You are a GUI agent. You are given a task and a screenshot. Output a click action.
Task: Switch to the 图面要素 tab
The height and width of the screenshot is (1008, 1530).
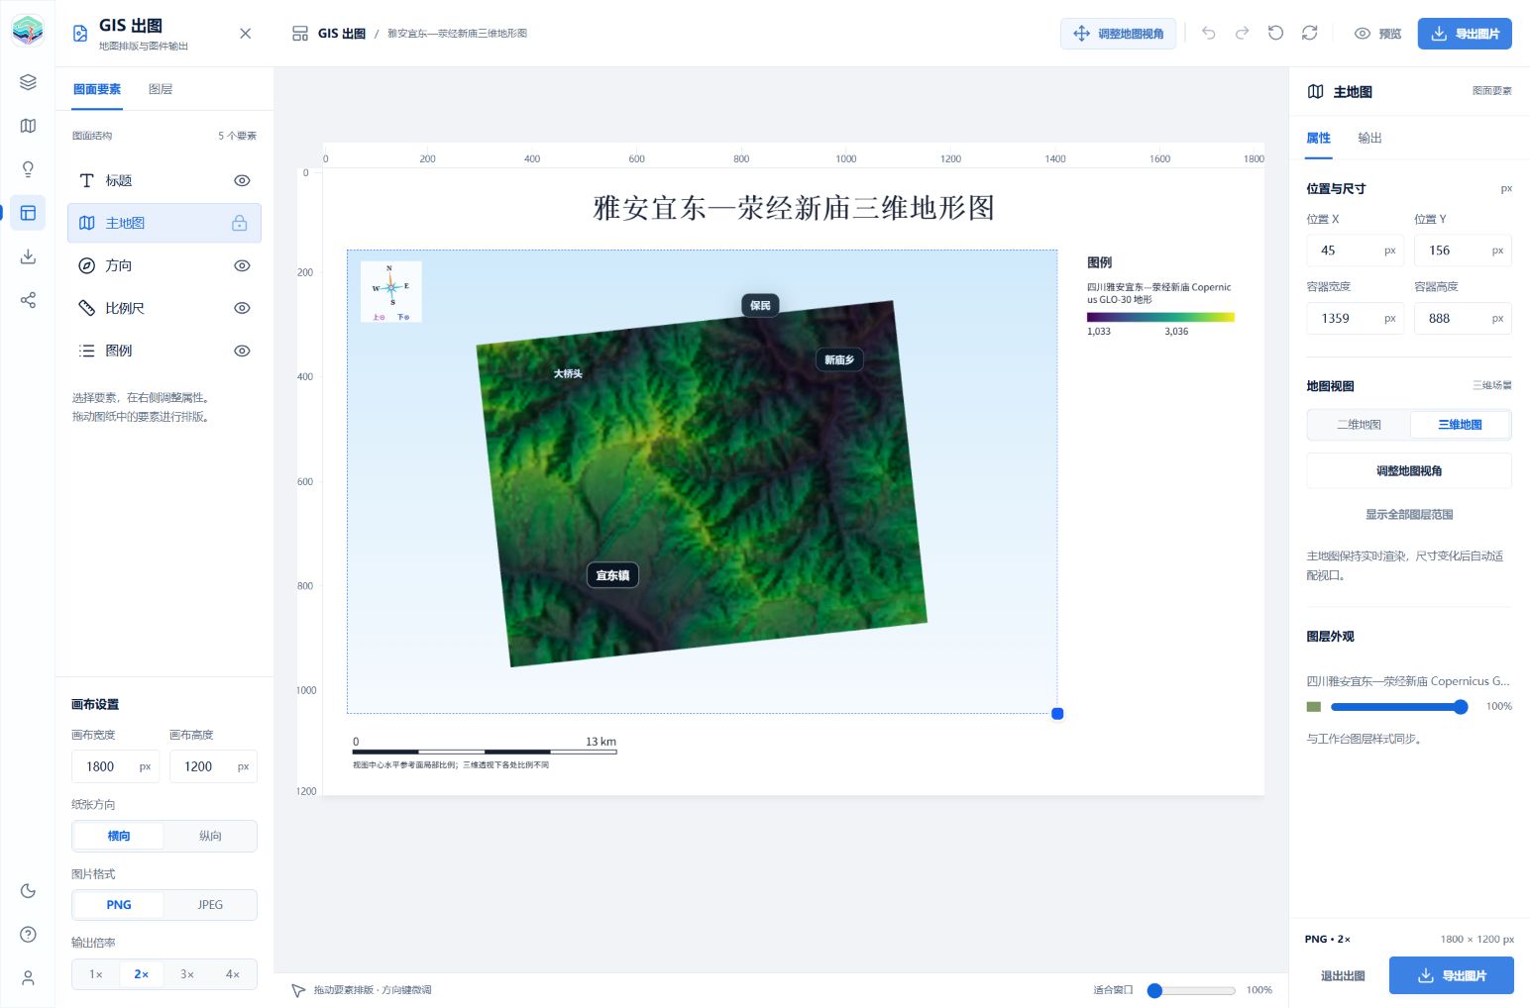[97, 89]
